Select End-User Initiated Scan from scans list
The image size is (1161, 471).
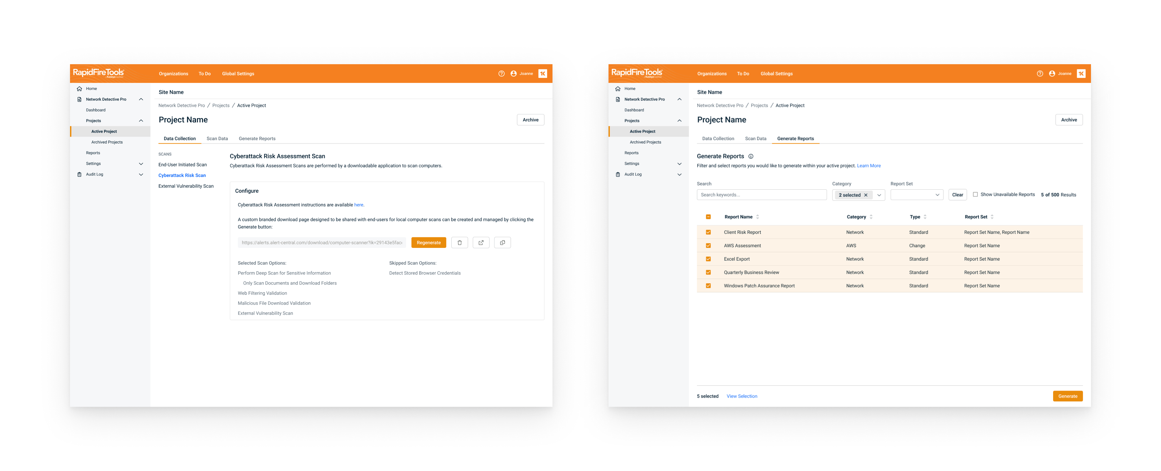183,165
